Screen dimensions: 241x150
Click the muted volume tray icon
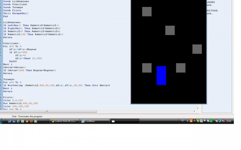(x=224, y=121)
